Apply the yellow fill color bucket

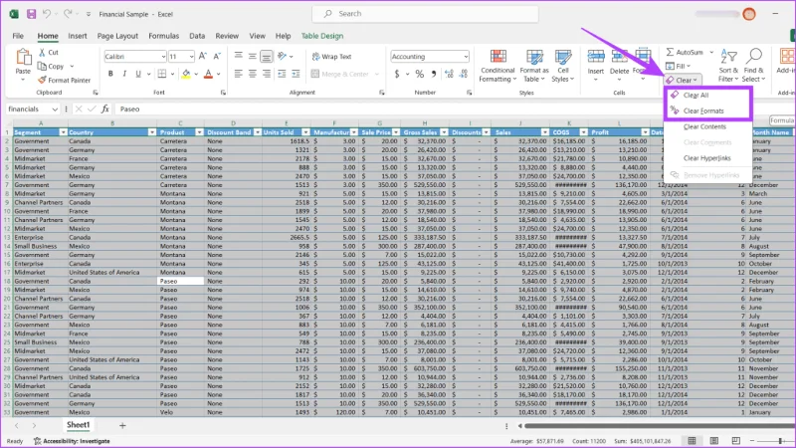pyautogui.click(x=186, y=74)
